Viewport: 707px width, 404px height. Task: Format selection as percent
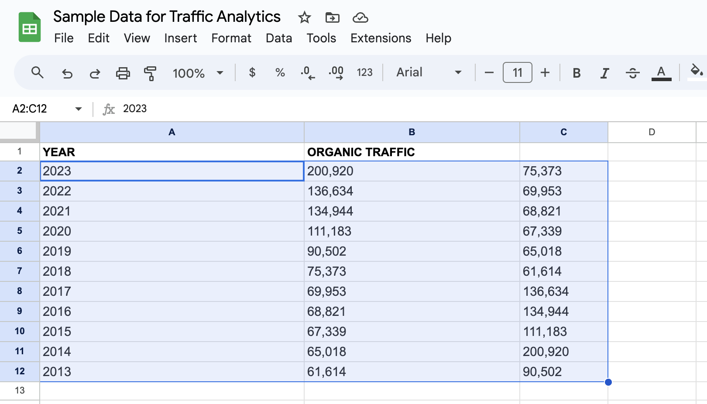280,73
